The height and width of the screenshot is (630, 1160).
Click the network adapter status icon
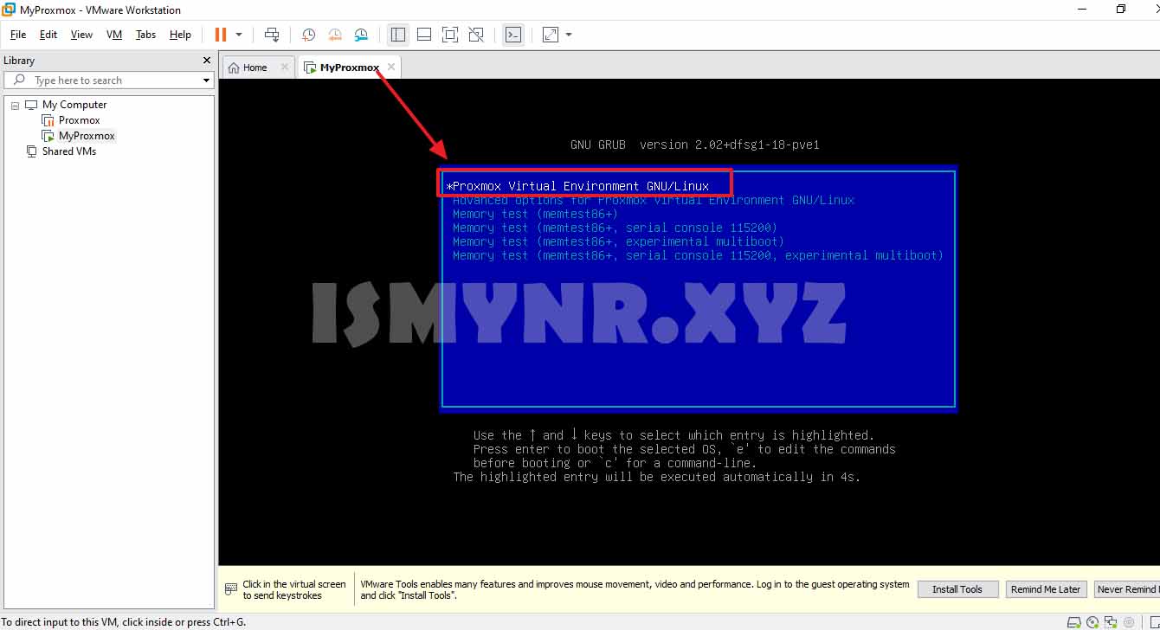tap(1110, 621)
